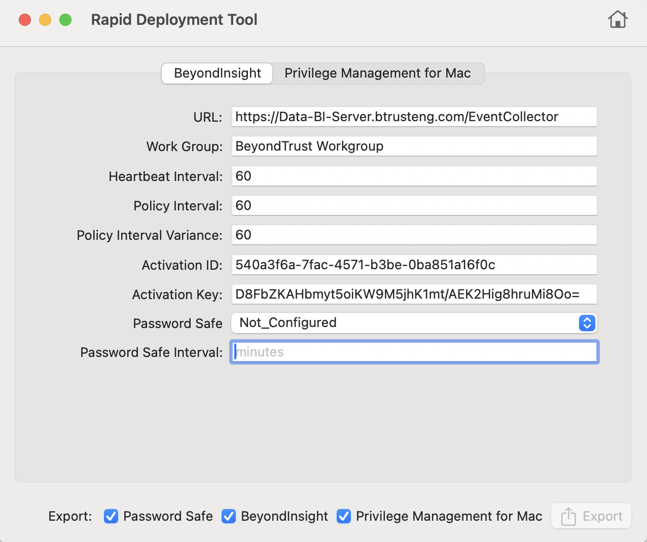This screenshot has width=647, height=542.
Task: Click the Policy Interval field
Action: click(414, 205)
